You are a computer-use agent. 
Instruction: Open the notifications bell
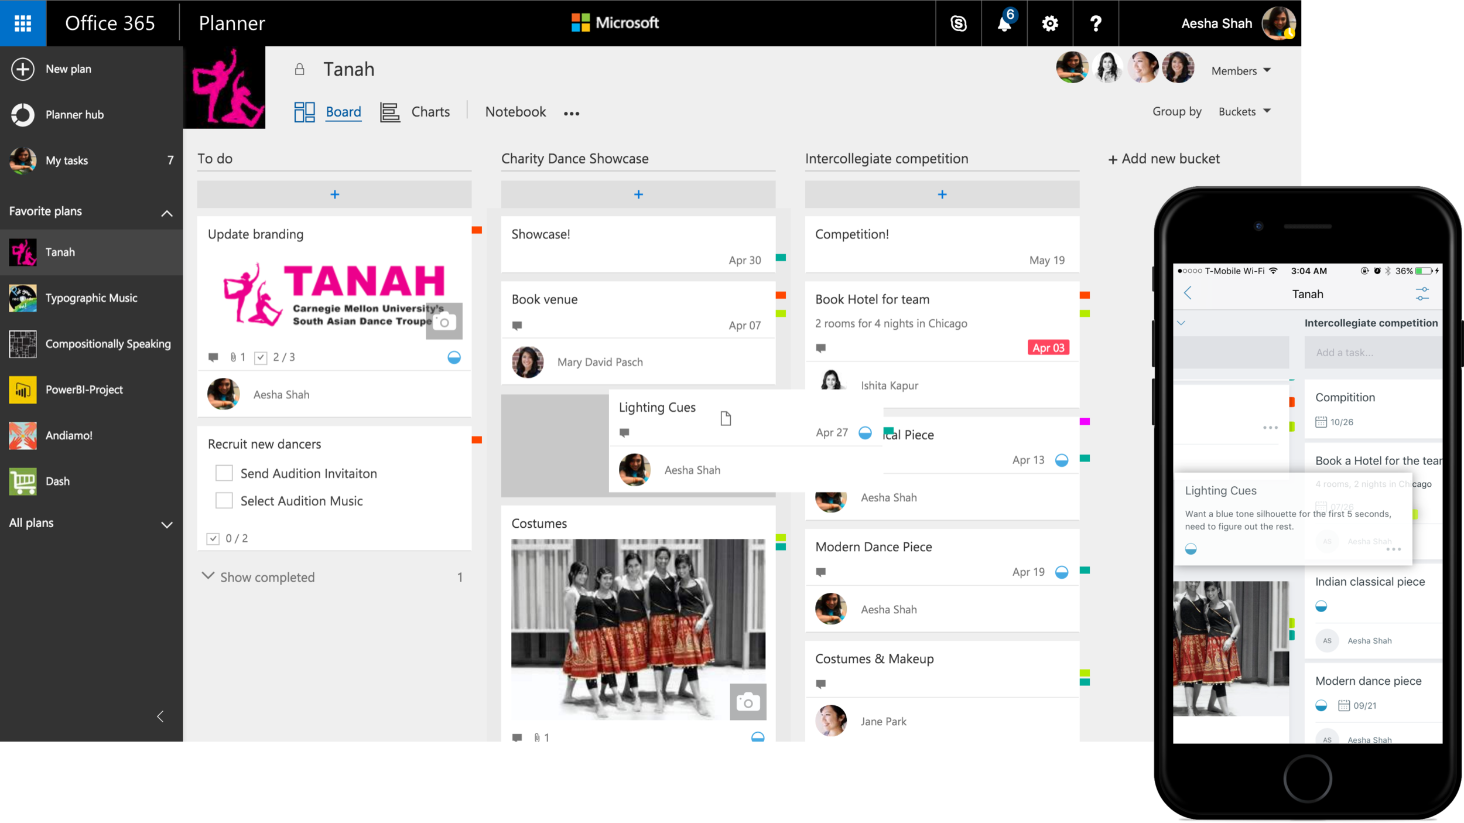pyautogui.click(x=1004, y=23)
